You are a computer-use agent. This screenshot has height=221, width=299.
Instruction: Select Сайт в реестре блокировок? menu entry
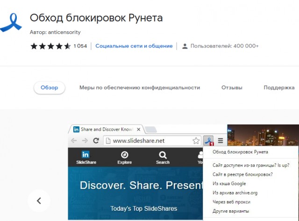(242, 174)
